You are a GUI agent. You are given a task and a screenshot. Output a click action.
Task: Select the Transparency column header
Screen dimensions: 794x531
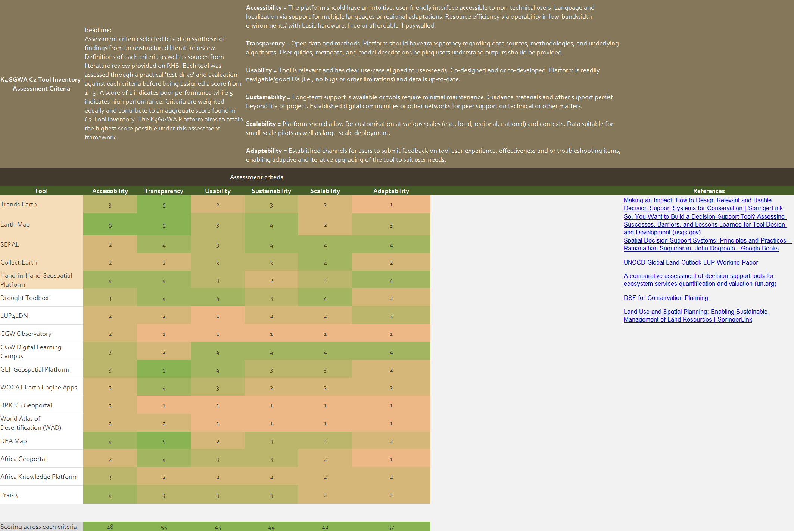164,191
